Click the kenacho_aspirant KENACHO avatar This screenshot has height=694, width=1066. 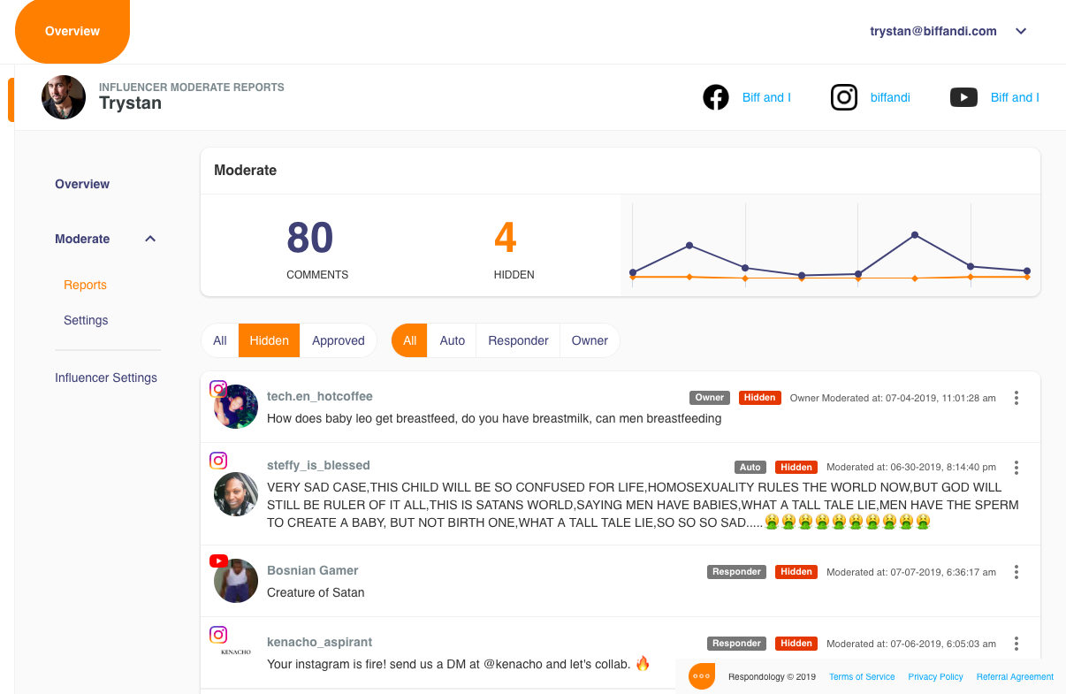236,652
